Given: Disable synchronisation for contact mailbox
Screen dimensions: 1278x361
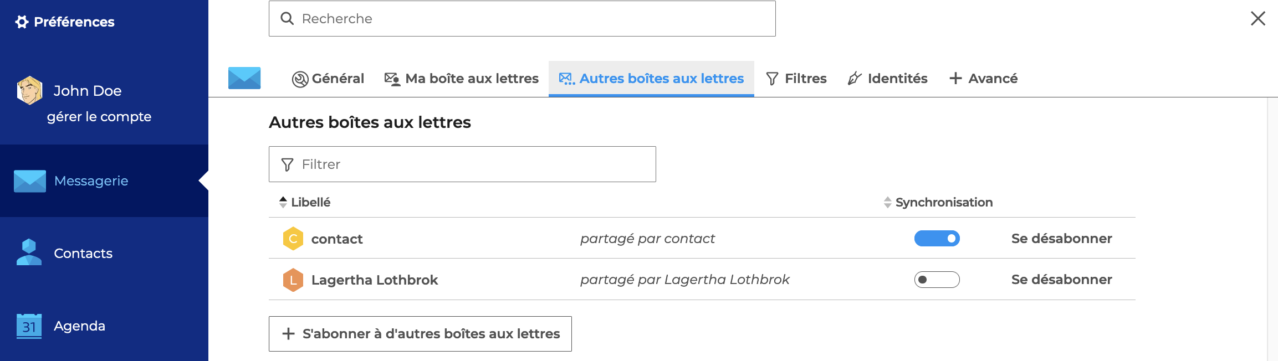Looking at the screenshot, I should [x=937, y=239].
